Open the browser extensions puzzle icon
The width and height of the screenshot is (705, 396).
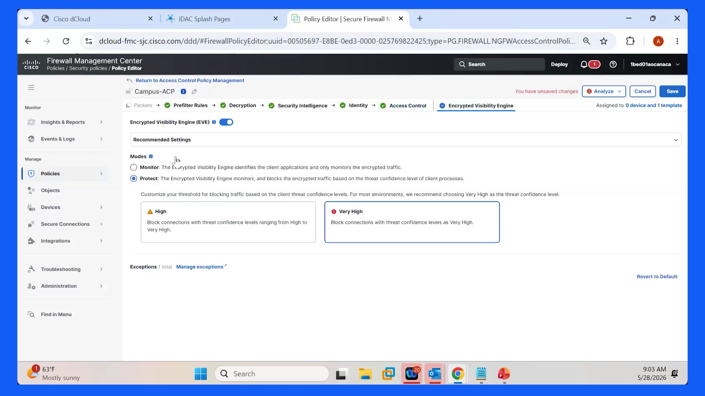point(630,41)
